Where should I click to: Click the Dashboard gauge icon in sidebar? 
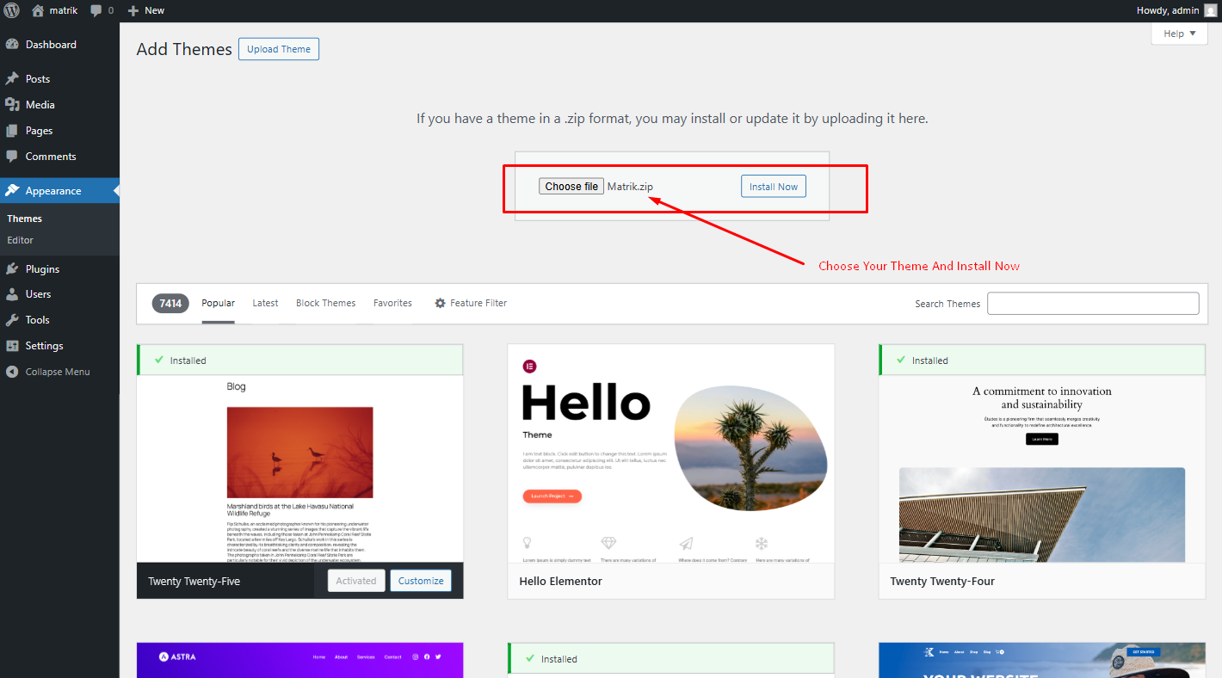pyautogui.click(x=12, y=45)
